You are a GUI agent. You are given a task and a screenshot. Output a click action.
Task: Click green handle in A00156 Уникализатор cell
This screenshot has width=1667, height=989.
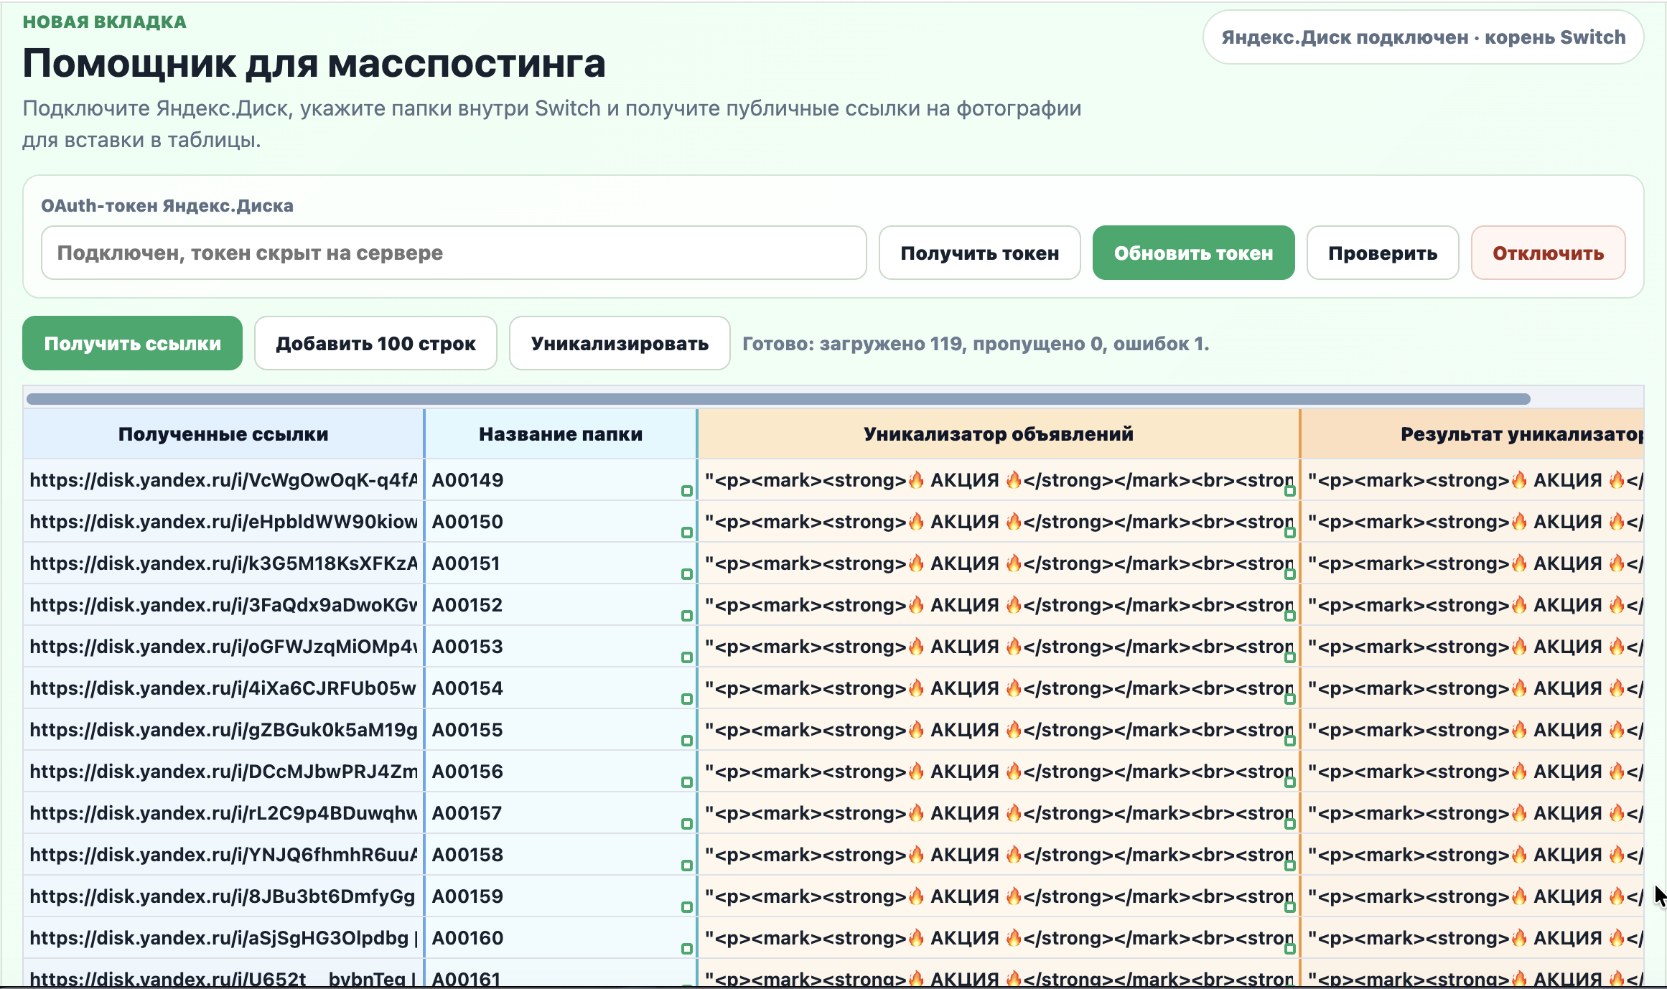pyautogui.click(x=1290, y=782)
